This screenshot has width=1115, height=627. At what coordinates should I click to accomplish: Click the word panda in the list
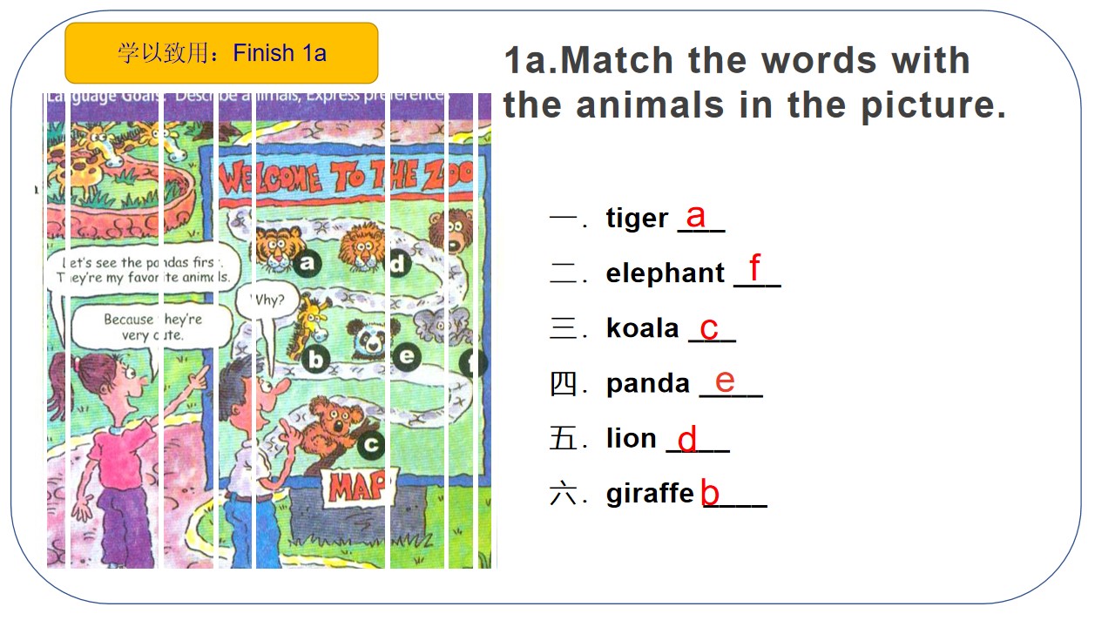click(647, 383)
